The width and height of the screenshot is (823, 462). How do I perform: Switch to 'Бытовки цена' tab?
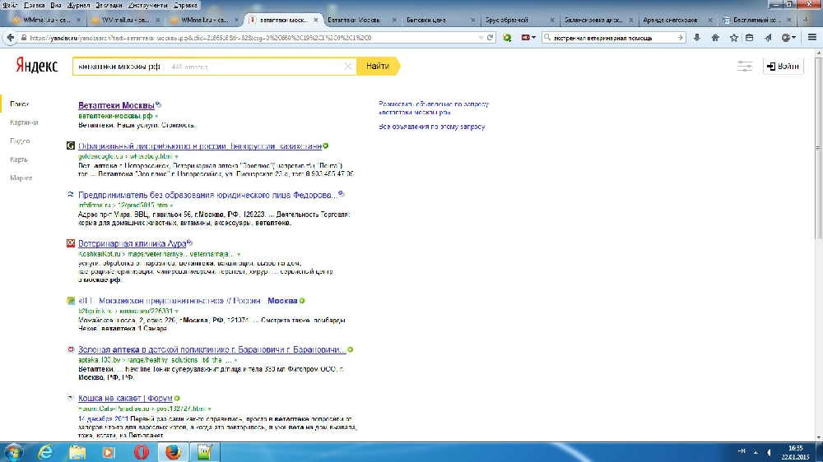(x=439, y=20)
